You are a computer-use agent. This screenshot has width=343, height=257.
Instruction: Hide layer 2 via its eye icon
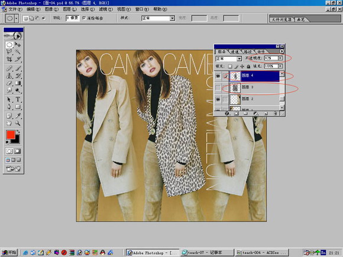pyautogui.click(x=218, y=99)
